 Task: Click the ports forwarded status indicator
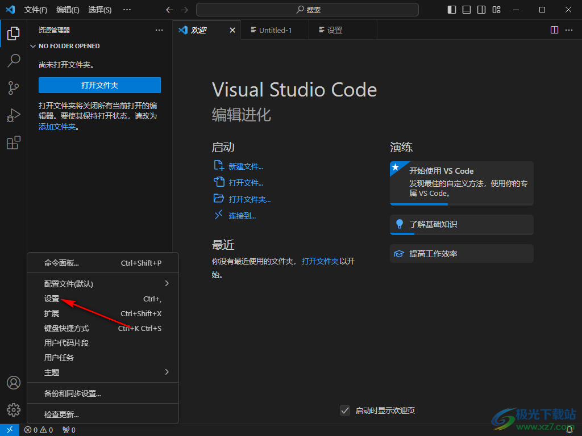click(69, 430)
